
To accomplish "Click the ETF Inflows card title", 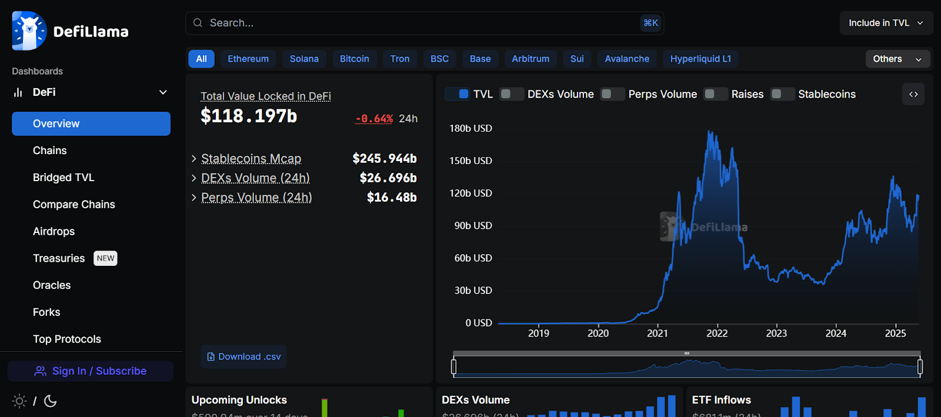I will (x=722, y=400).
